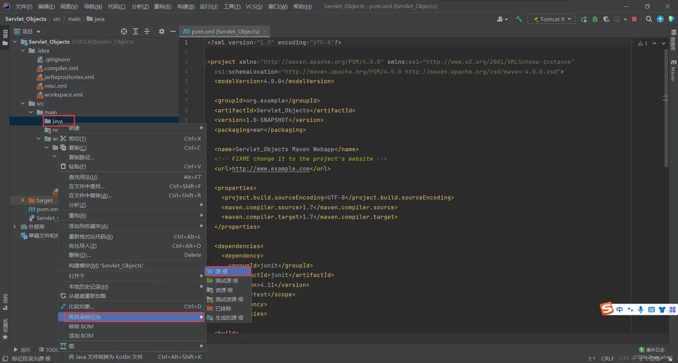
Task: Open the Tomcat 9 run configuration dropdown
Action: (552, 19)
